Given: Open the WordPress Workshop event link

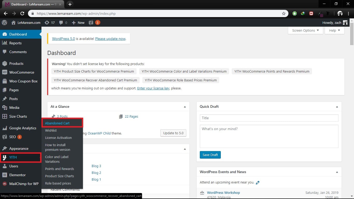Looking at the screenshot, I should pyautogui.click(x=223, y=193).
